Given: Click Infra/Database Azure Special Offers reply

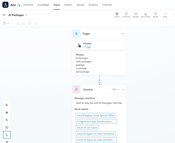Looking at the screenshot, I should [96, 115].
